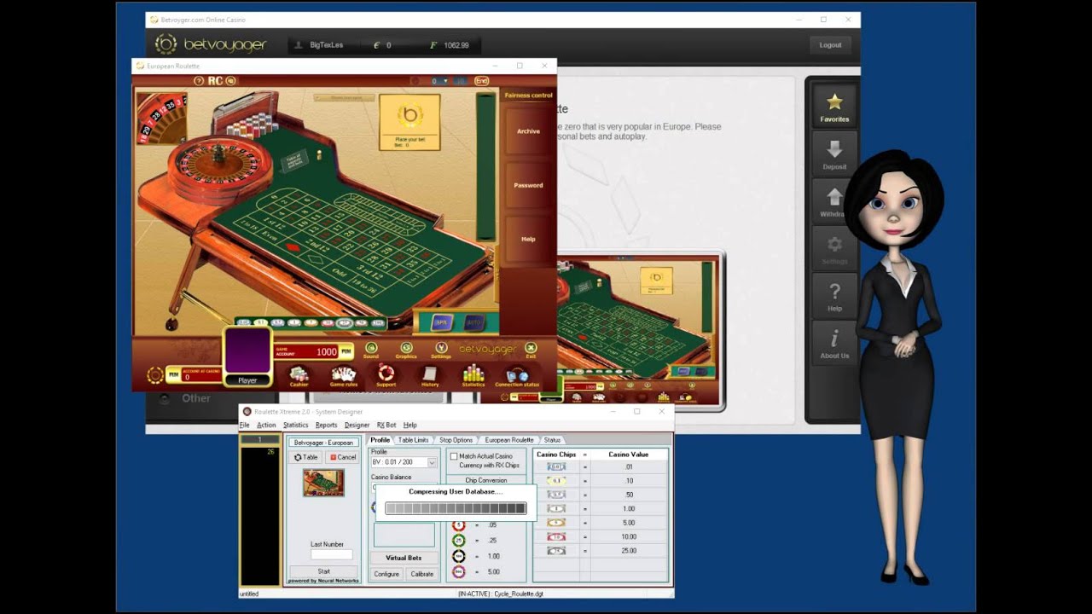Viewport: 1092px width, 614px height.
Task: Click the Start button
Action: click(324, 571)
